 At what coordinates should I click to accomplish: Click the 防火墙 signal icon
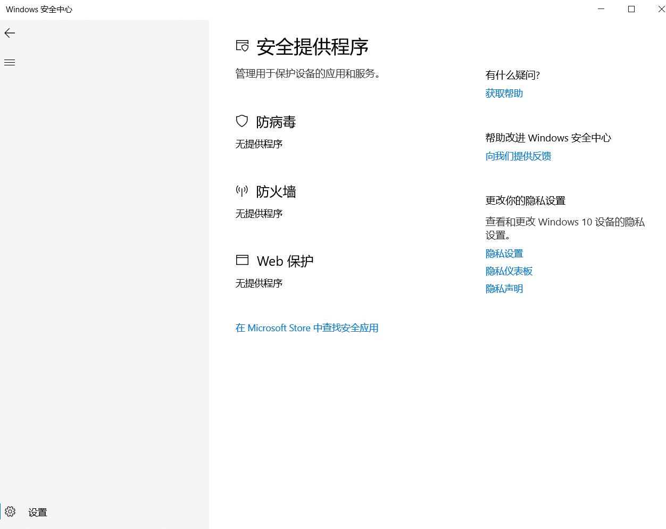click(242, 191)
